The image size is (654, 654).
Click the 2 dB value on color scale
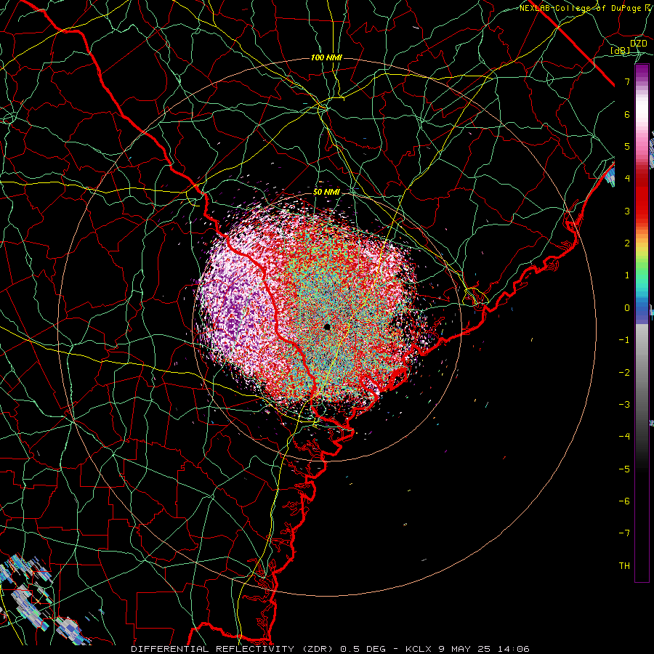pyautogui.click(x=627, y=243)
